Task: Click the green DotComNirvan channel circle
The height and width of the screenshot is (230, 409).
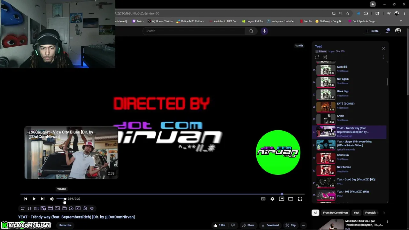Action: (278, 152)
